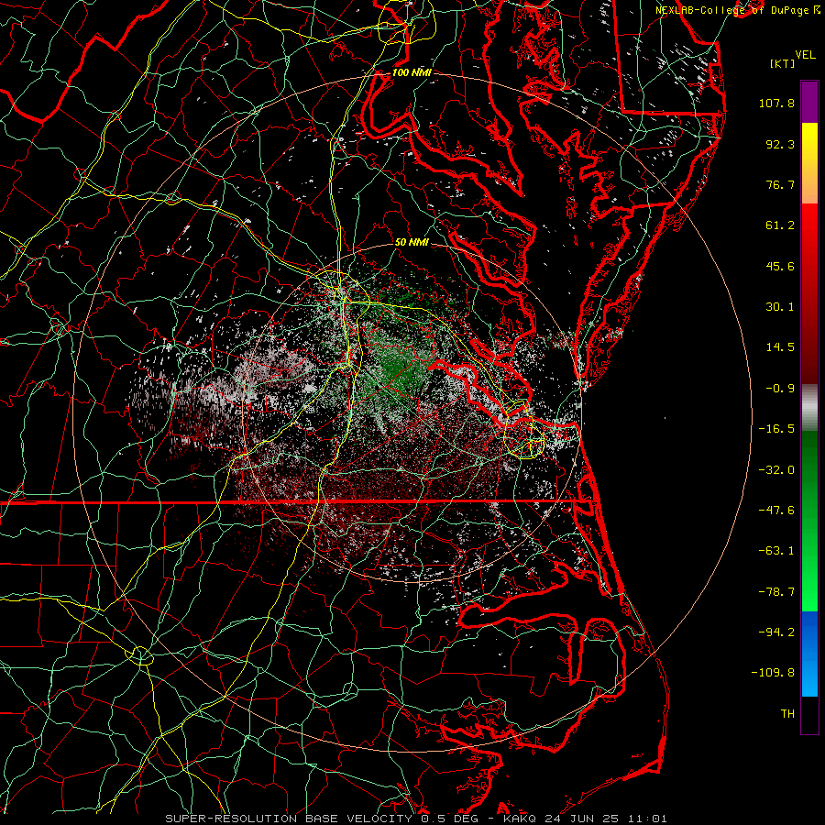Click the -78.7 legend value

pyautogui.click(x=776, y=592)
